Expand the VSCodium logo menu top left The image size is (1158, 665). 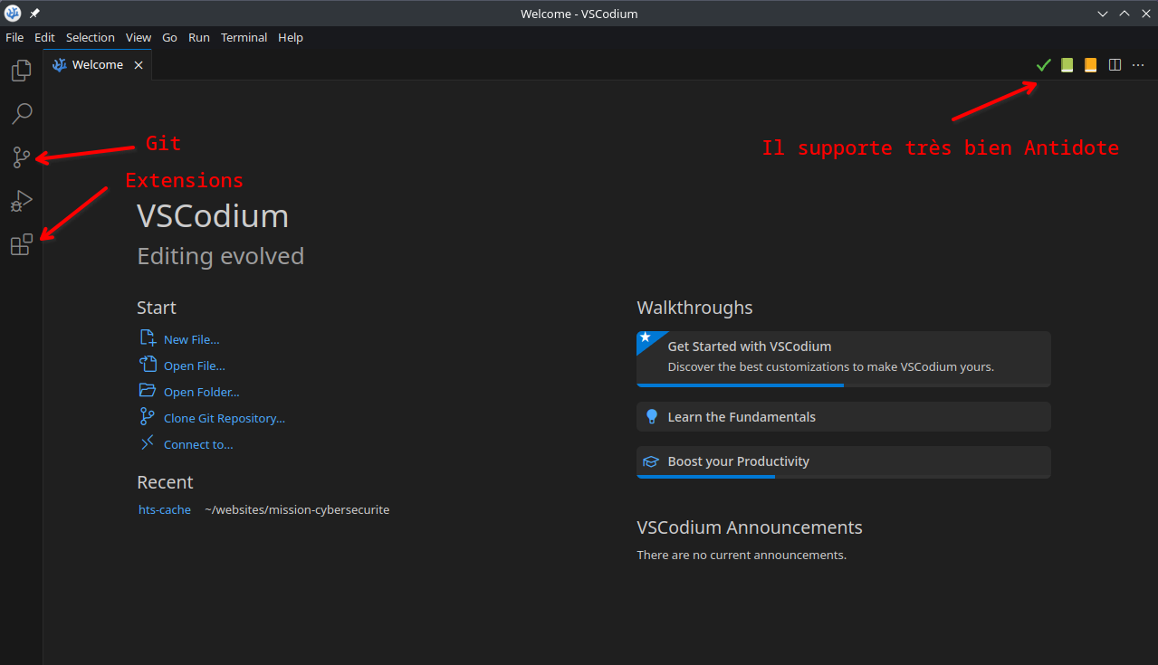point(12,13)
